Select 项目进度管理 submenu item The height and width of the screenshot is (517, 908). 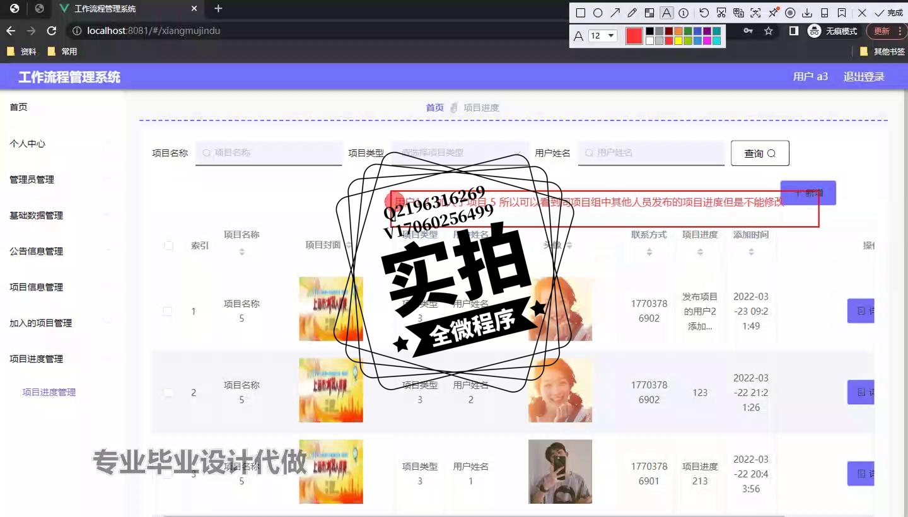(49, 392)
